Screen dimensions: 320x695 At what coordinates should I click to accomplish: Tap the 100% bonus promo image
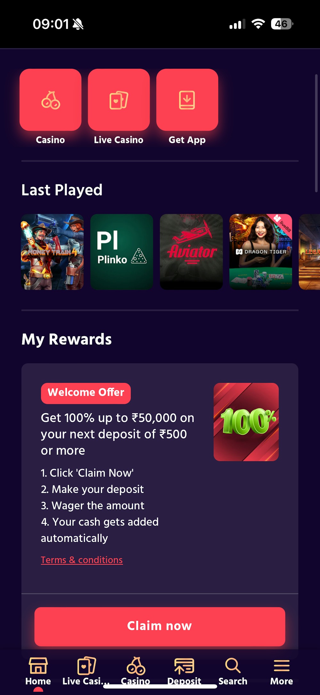point(246,422)
